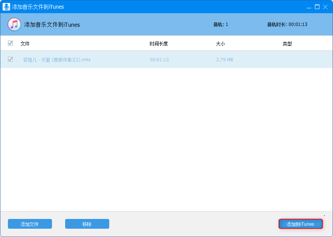Image resolution: width=333 pixels, height=237 pixels.
Task: Sort by the 文件 column header
Action: click(25, 44)
